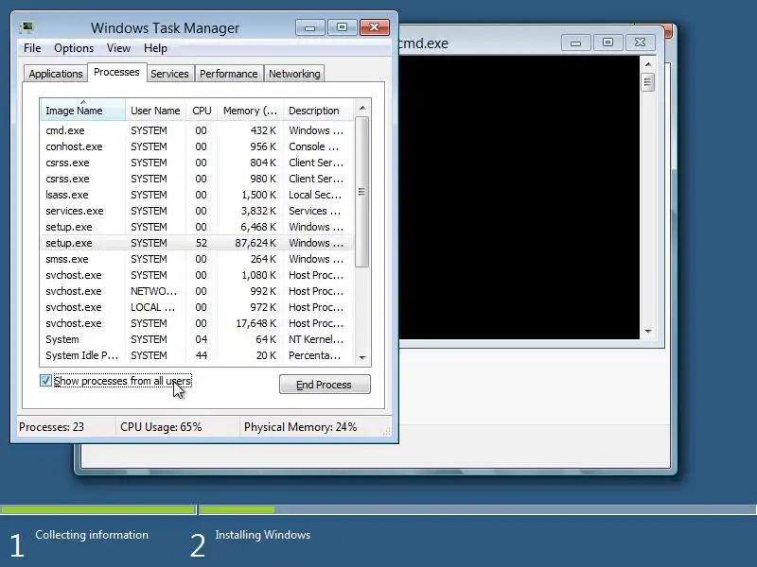Select the System Idle Process row

[x=197, y=355]
